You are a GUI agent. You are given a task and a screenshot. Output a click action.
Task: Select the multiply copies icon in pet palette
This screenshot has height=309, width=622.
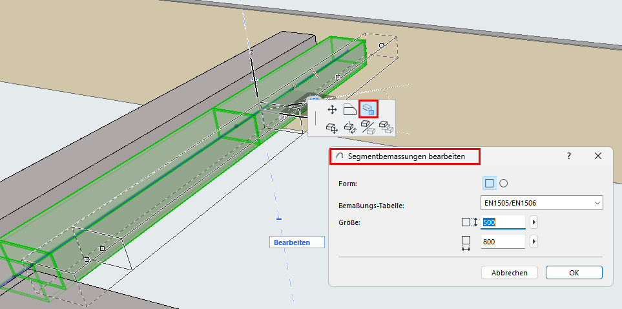386,127
